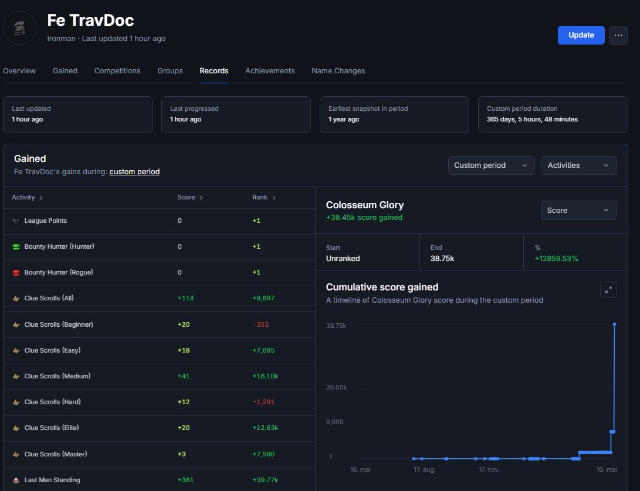Click the Clue Scrolls (Master) icon

pos(16,454)
